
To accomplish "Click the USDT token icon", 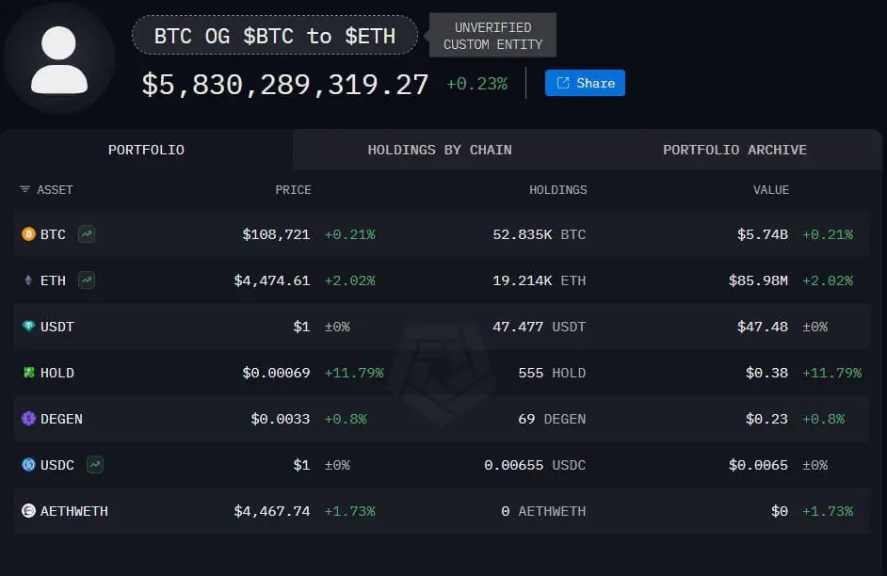I will tap(28, 327).
